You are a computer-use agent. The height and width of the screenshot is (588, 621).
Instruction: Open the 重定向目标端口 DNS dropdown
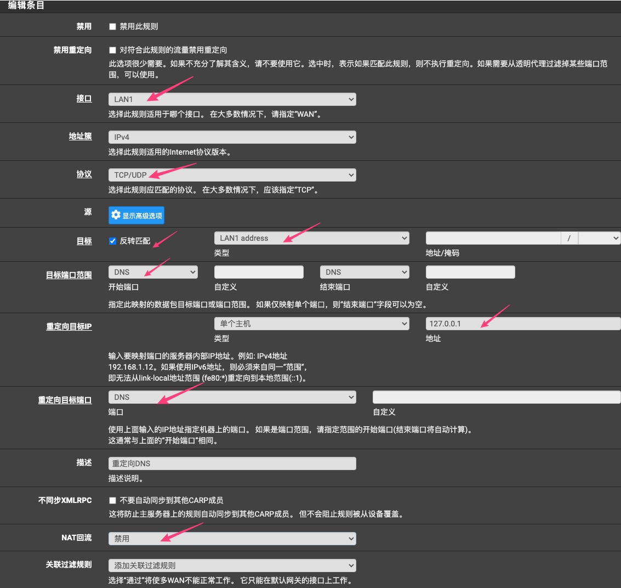tap(232, 397)
